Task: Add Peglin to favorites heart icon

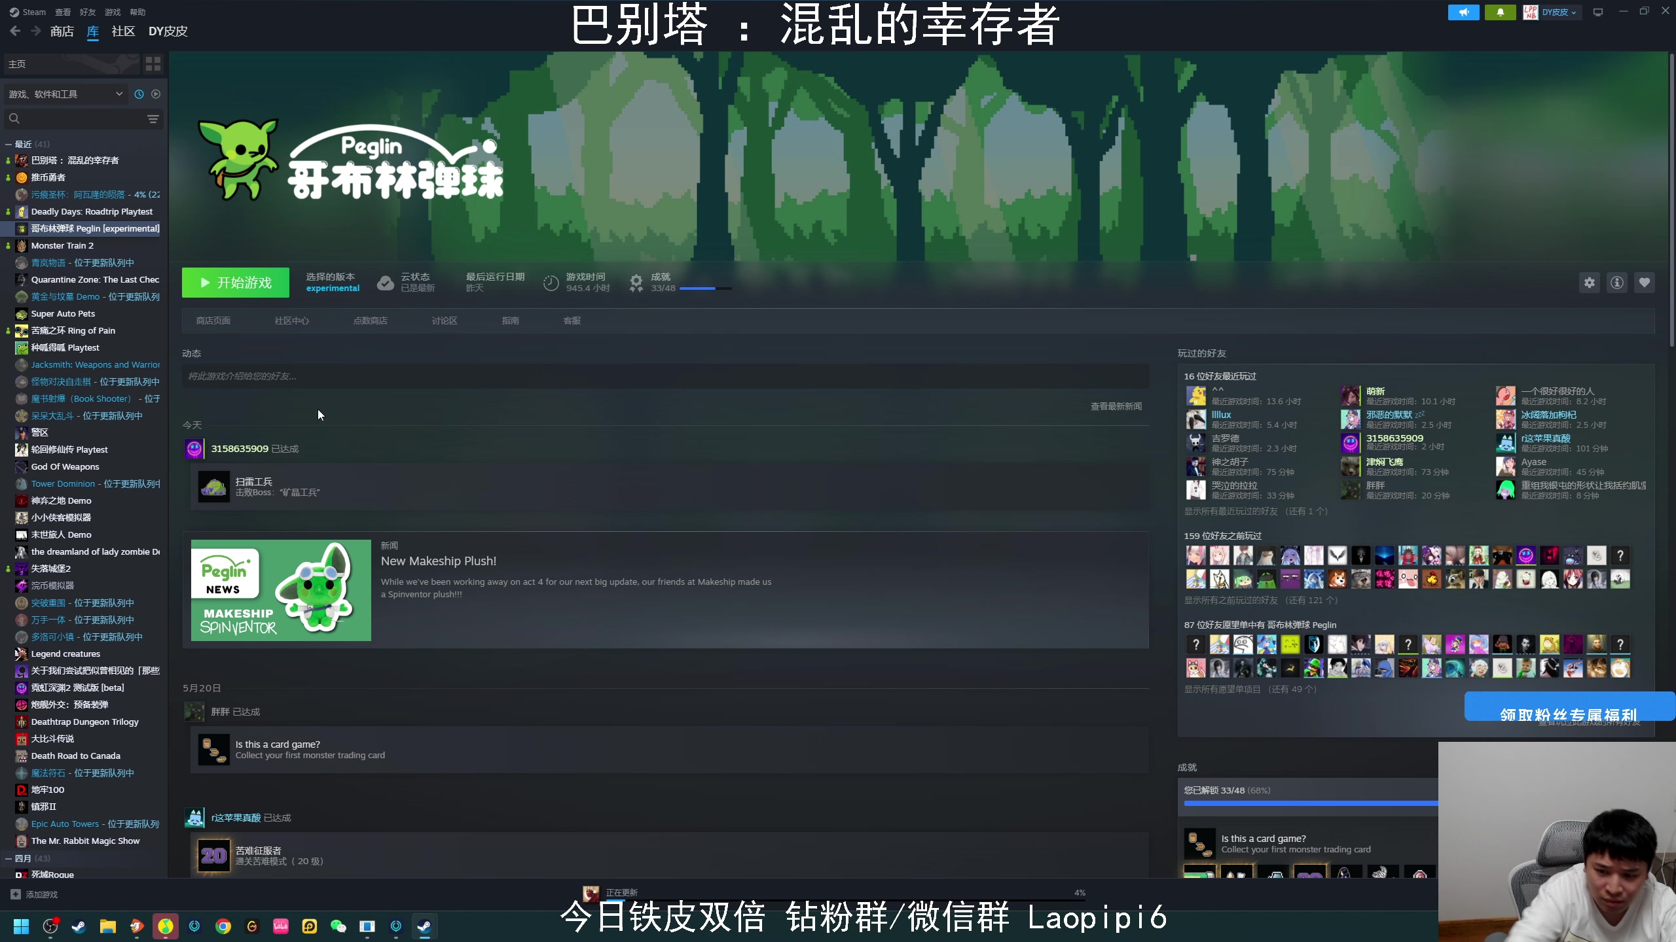Action: click(x=1645, y=283)
